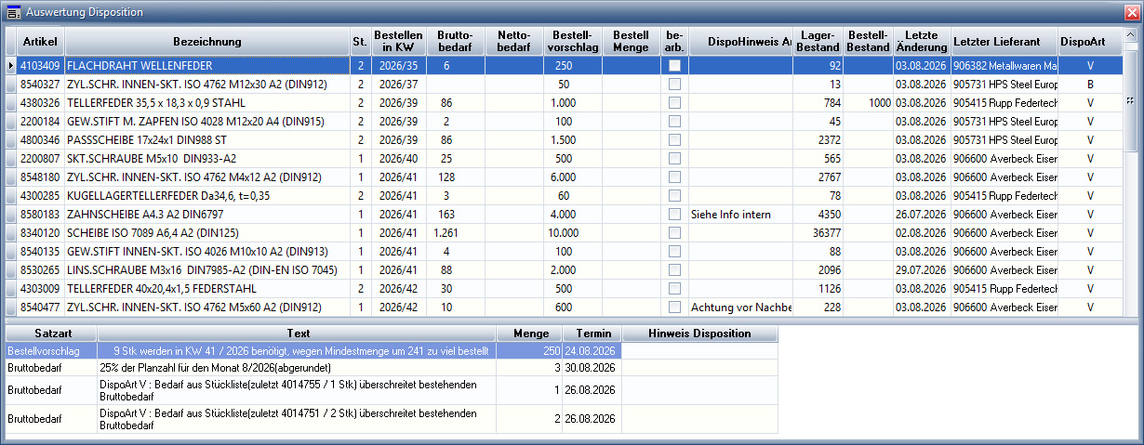Click the Bestellvorschlag column header
Viewport: 1144px width, 445px height.
pos(572,42)
